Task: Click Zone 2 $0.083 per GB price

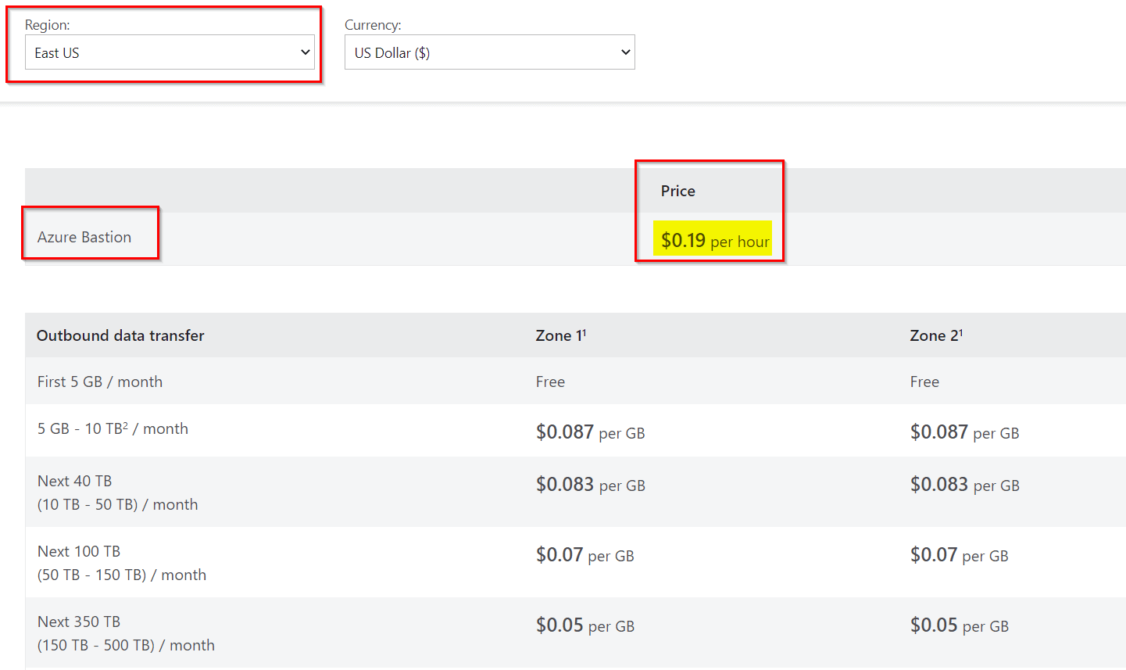Action: click(964, 485)
